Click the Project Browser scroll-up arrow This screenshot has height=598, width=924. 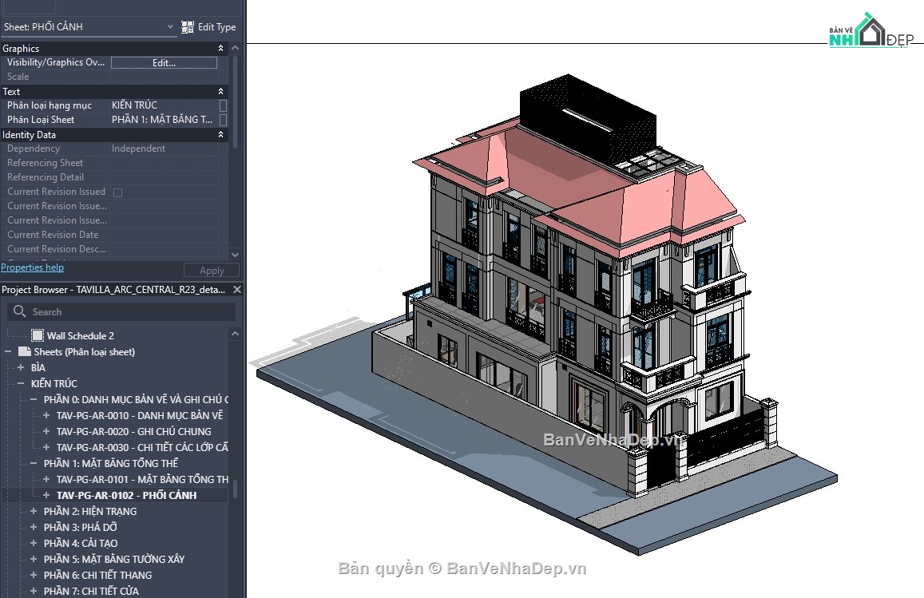click(x=235, y=334)
